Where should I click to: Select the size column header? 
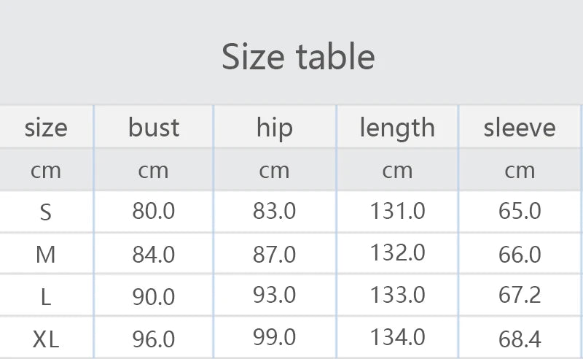[46, 128]
